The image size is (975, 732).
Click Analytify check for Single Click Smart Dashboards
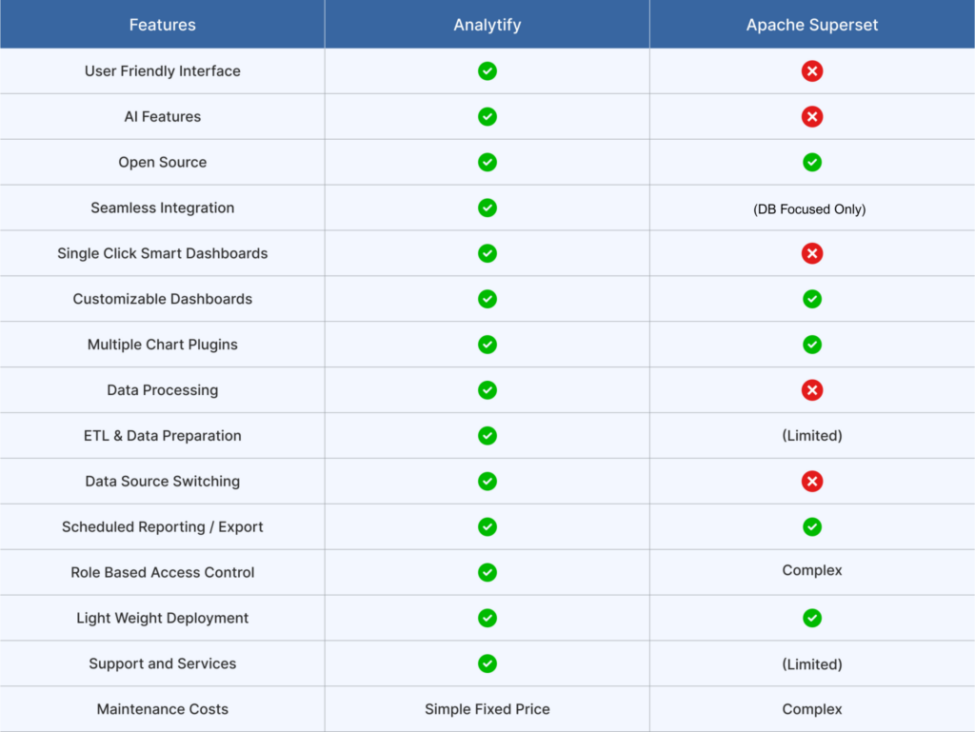pos(487,253)
